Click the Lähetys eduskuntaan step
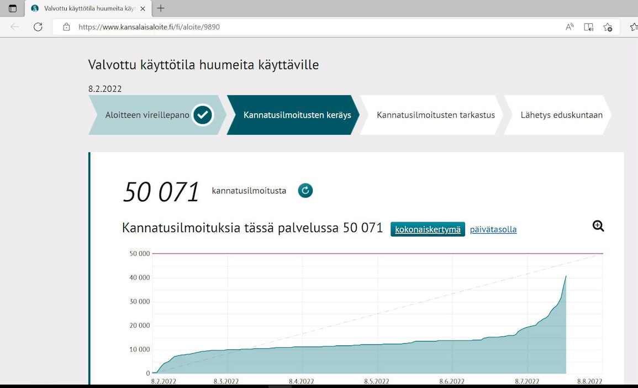Image resolution: width=638 pixels, height=388 pixels. tap(561, 115)
